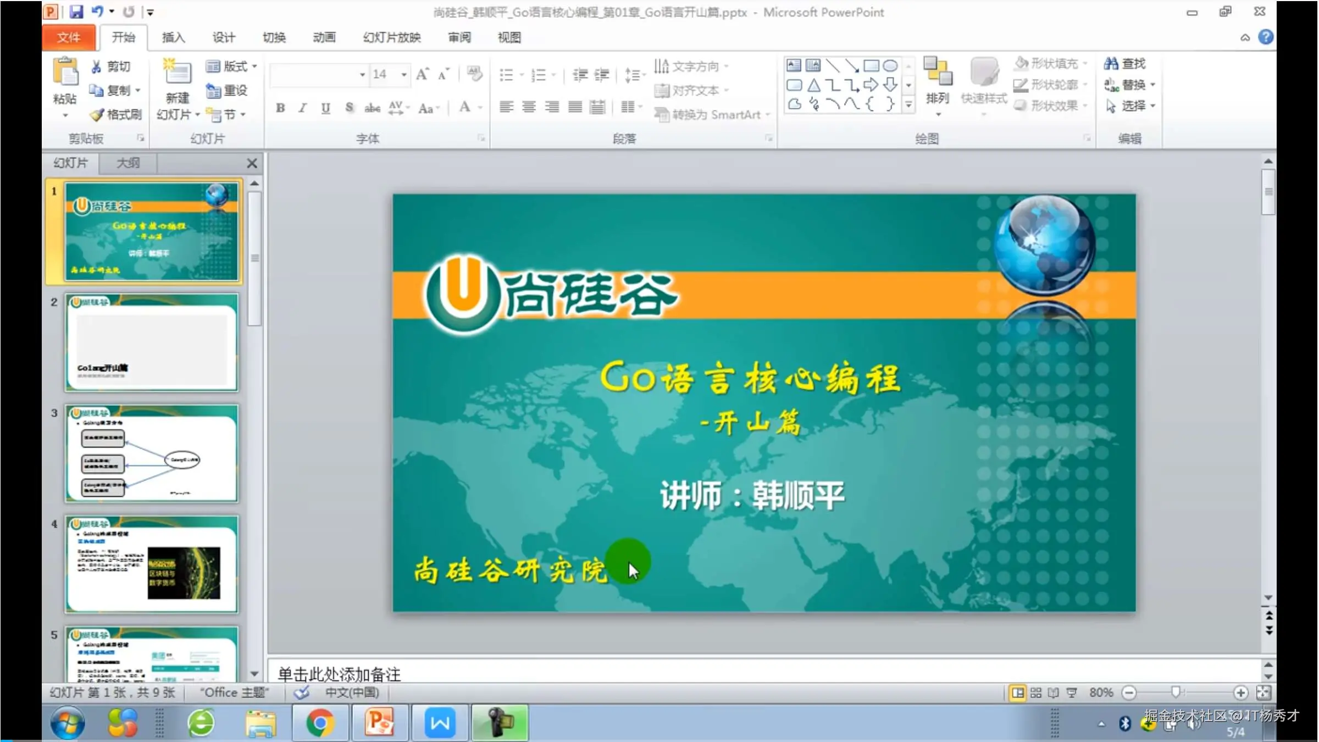Viewport: 1319px width, 742px height.
Task: Toggle Underline formatting
Action: (325, 108)
